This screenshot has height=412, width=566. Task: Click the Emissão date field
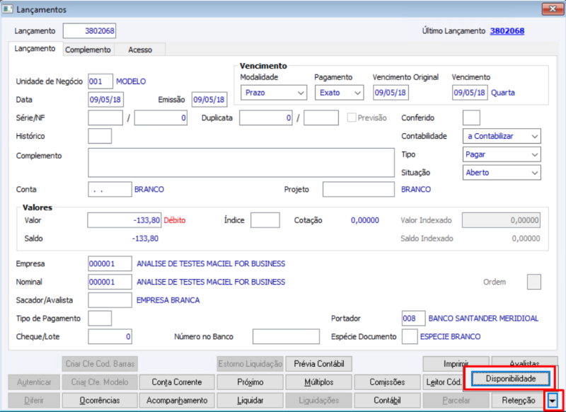pos(209,100)
